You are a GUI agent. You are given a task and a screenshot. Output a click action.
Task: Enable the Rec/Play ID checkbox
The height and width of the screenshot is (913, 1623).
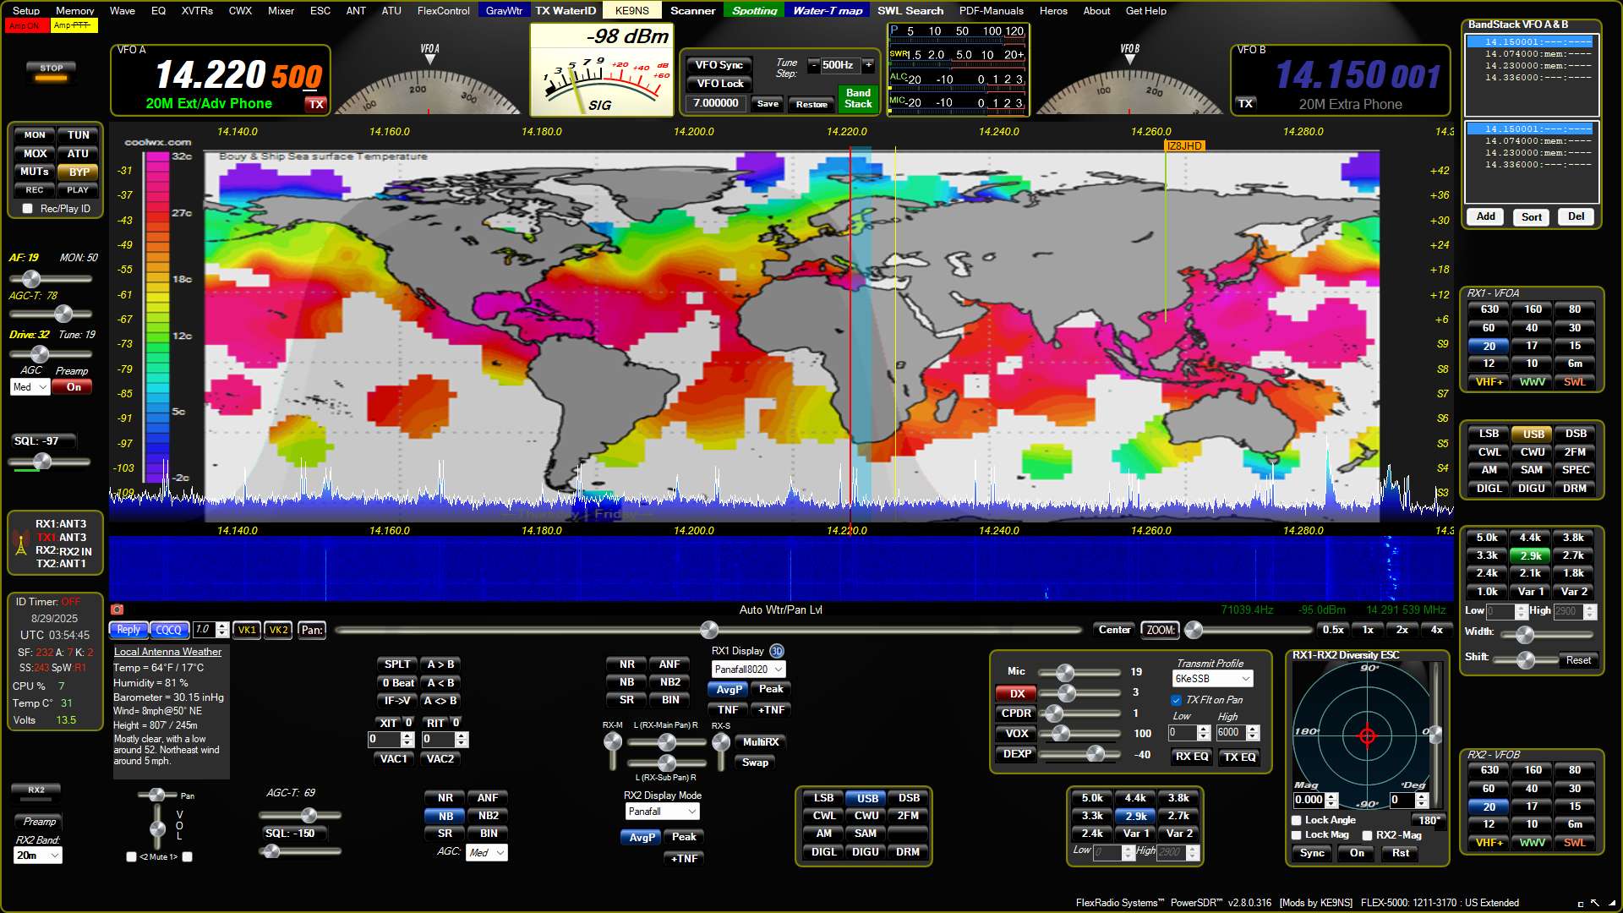(28, 209)
